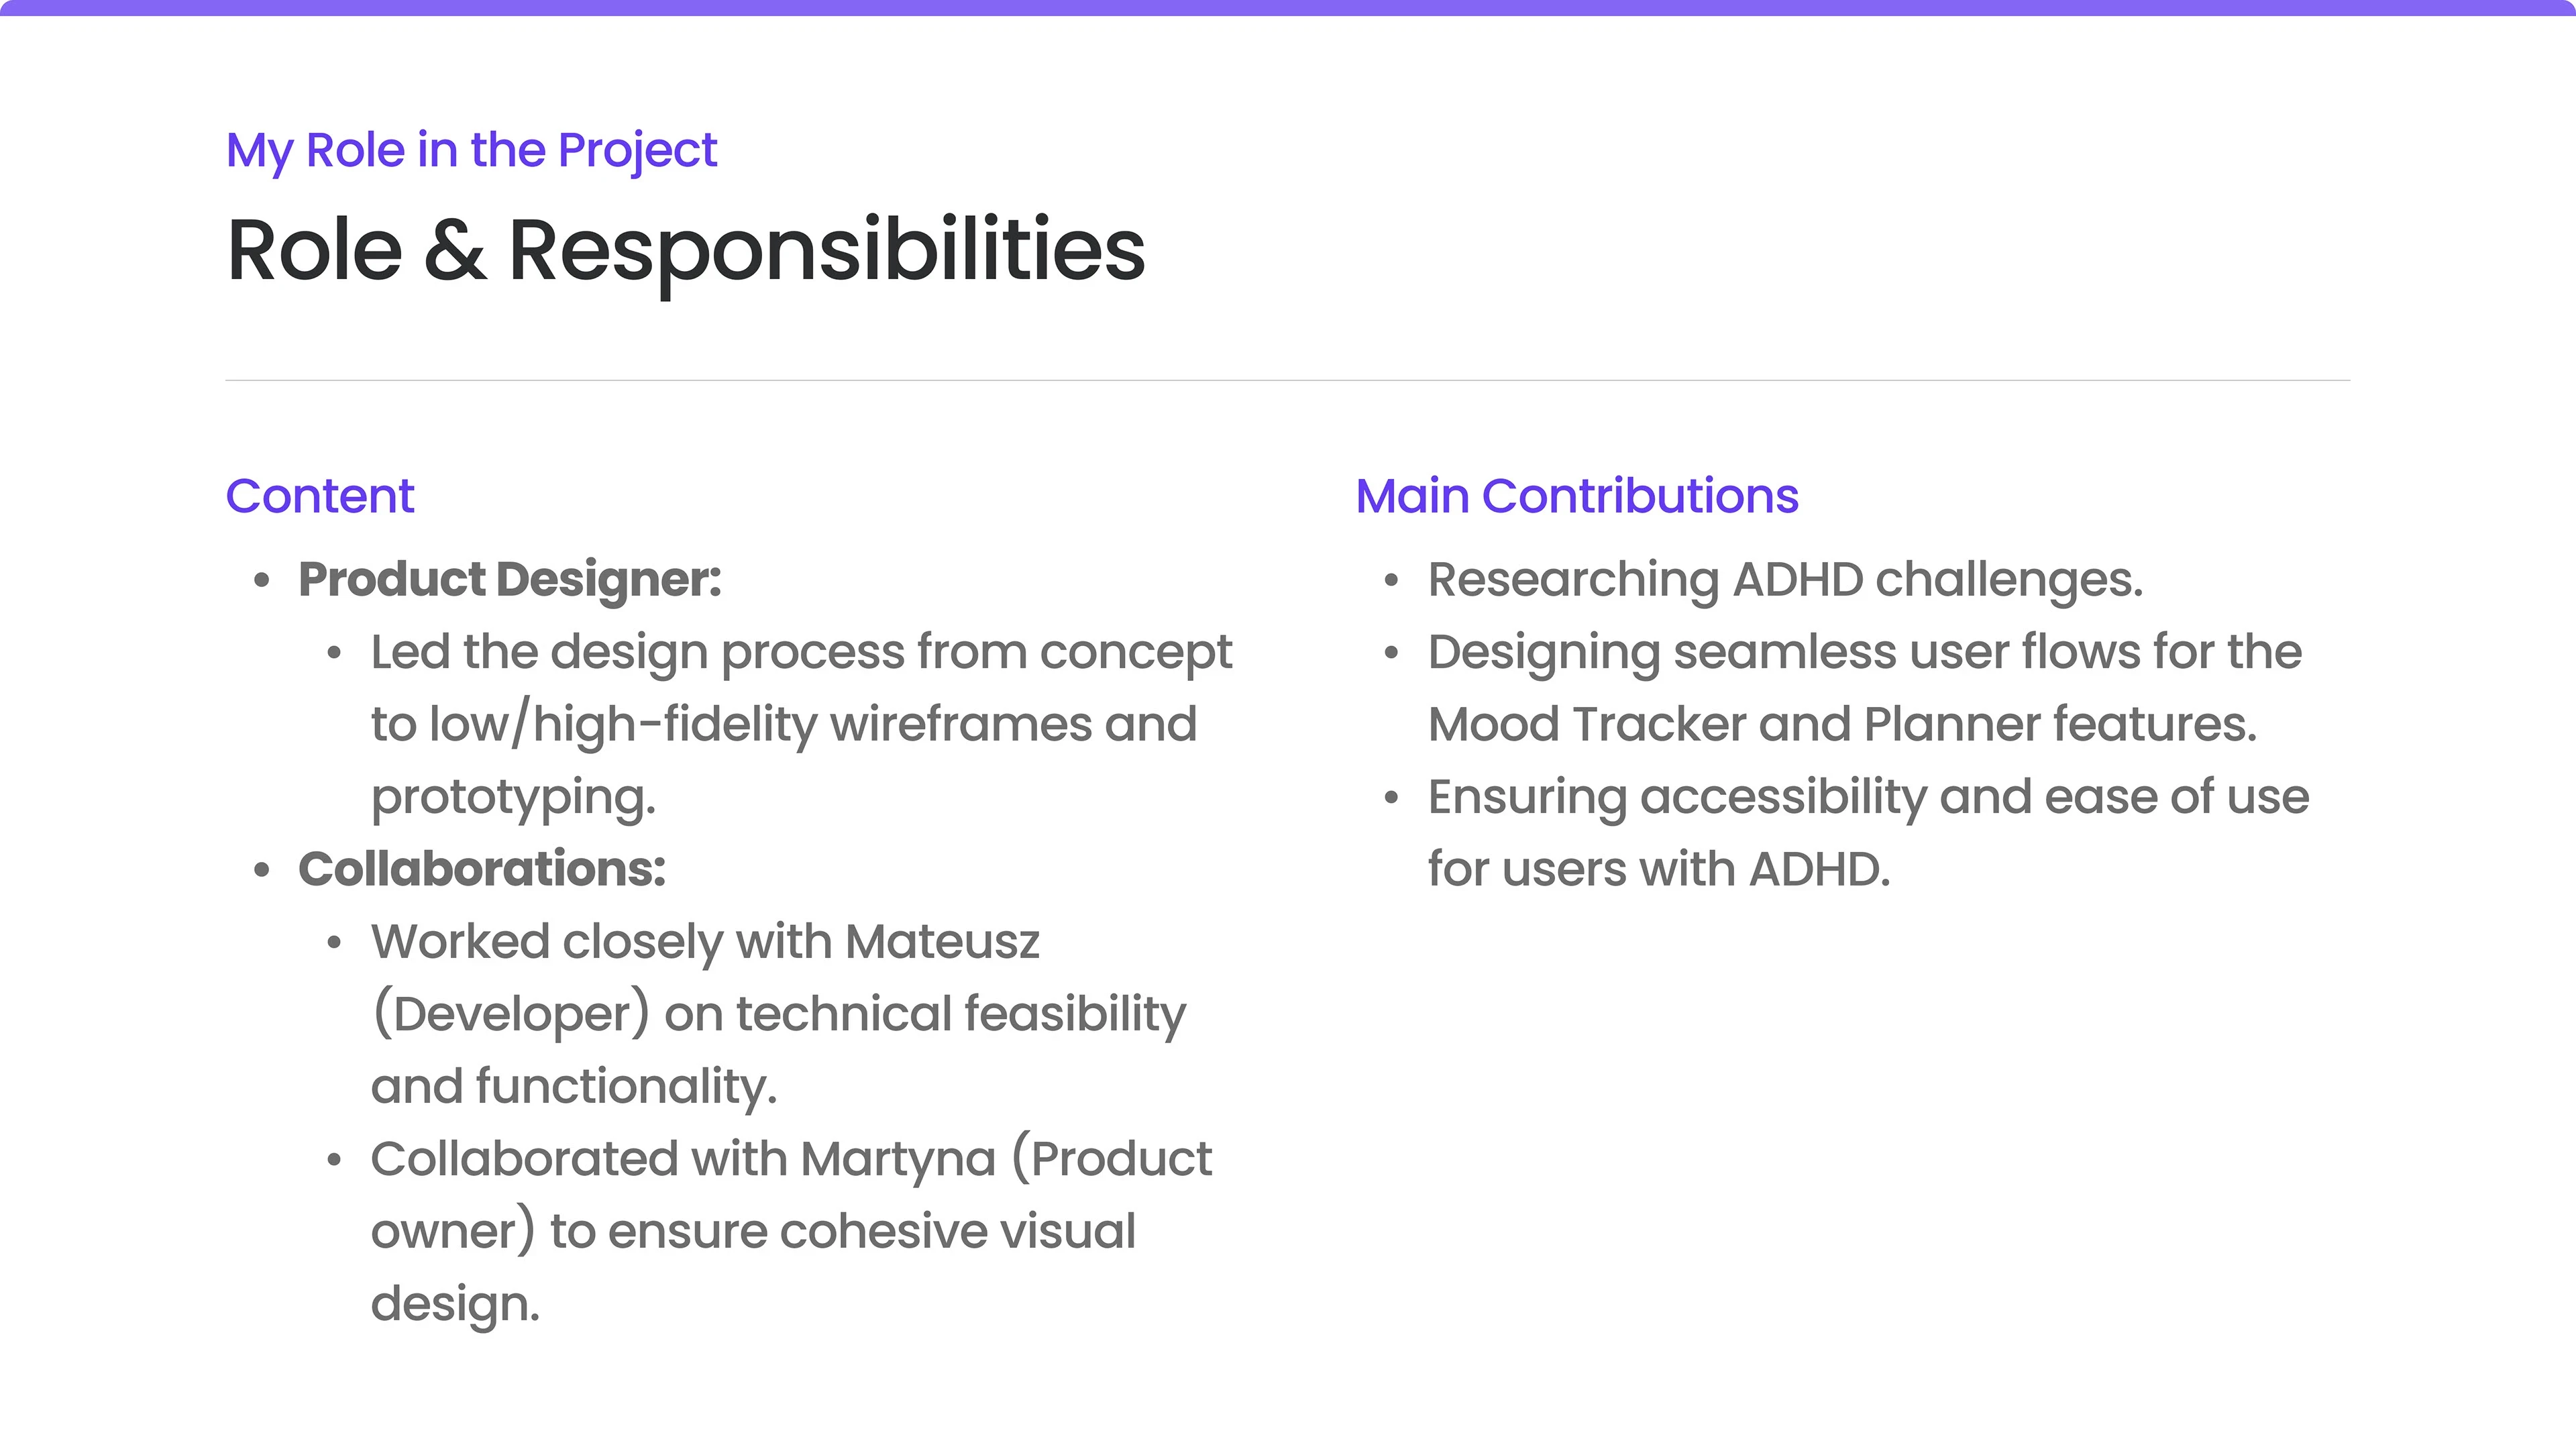The height and width of the screenshot is (1449, 2576).
Task: Click the "owner) to ensure cohesive visual" line
Action: click(x=753, y=1231)
